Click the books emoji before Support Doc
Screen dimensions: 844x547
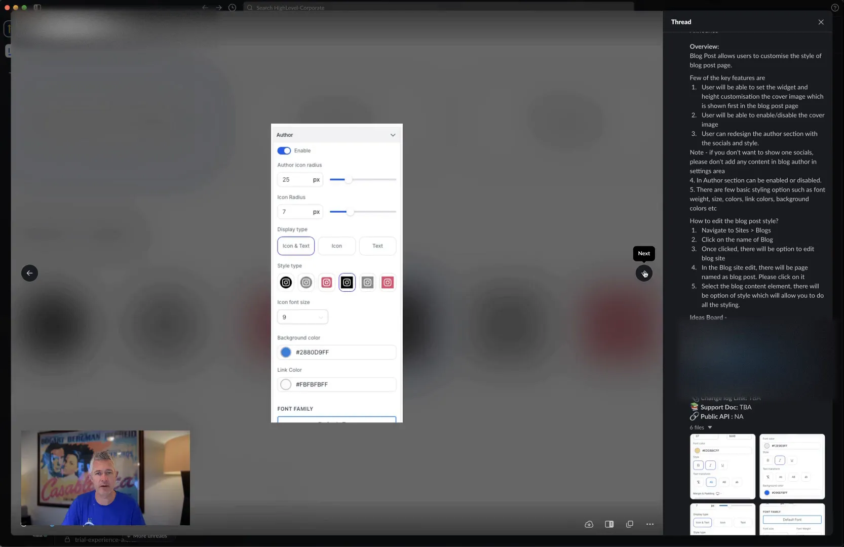point(694,407)
